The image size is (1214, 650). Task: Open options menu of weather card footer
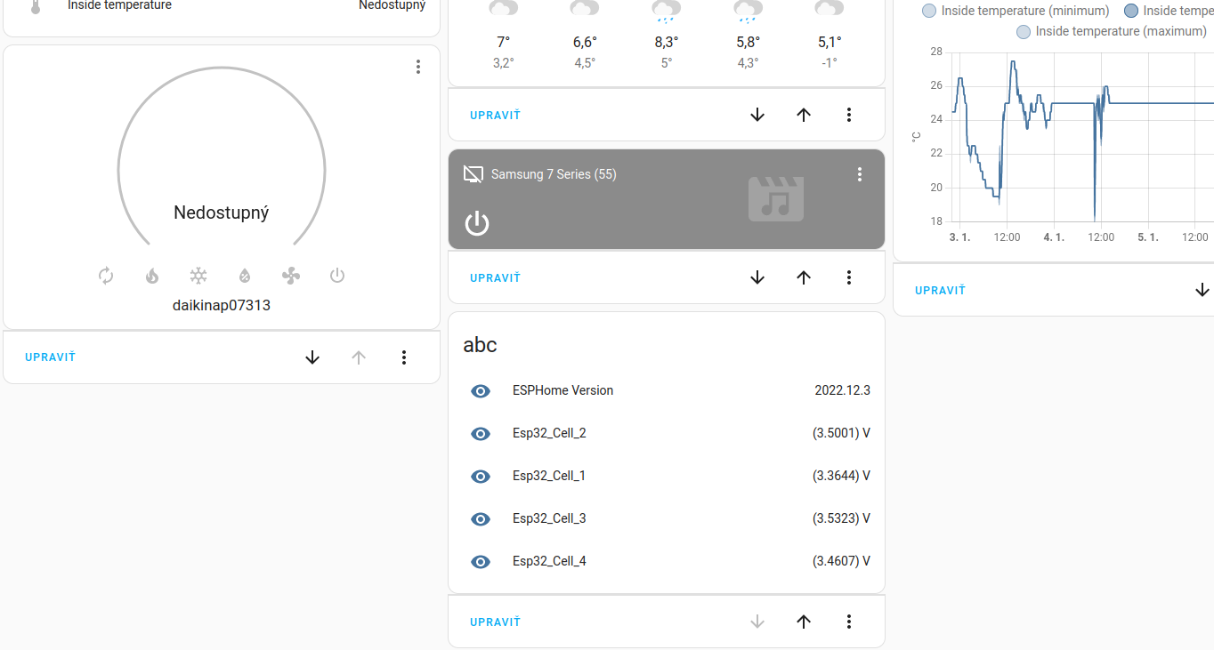(x=849, y=115)
